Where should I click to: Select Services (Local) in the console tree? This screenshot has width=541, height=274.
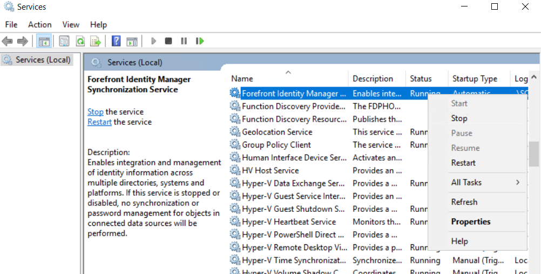click(x=37, y=60)
